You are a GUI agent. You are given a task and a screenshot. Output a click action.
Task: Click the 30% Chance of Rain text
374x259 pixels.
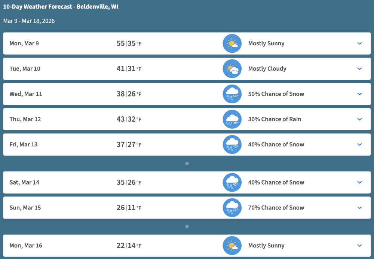click(x=275, y=119)
